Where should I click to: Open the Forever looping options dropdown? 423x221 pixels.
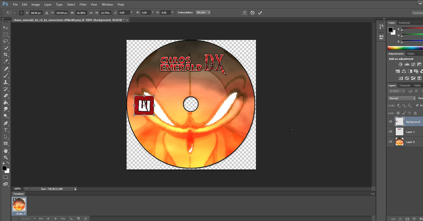pyautogui.click(x=29, y=219)
